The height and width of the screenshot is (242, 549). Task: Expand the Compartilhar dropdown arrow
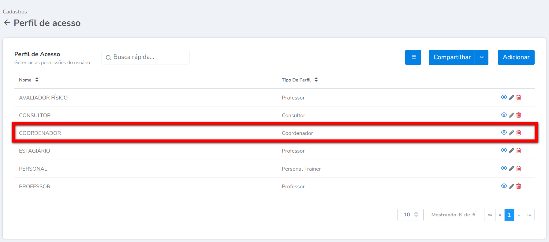[481, 57]
